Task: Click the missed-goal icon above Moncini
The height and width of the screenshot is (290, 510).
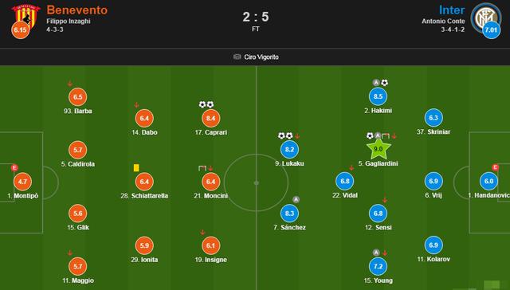Action: coord(202,168)
